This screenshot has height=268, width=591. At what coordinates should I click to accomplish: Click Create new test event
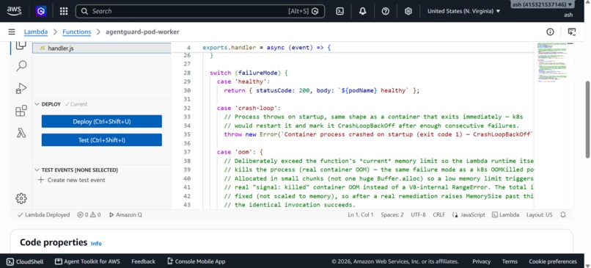coord(72,180)
